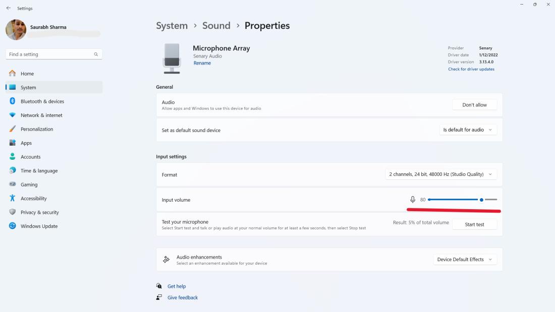Screen dimensions: 555x312
Task: Select Home in the sidebar
Action: pos(27,74)
